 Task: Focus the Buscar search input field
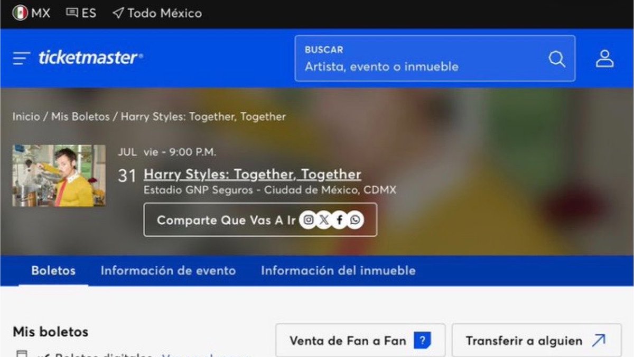point(435,59)
